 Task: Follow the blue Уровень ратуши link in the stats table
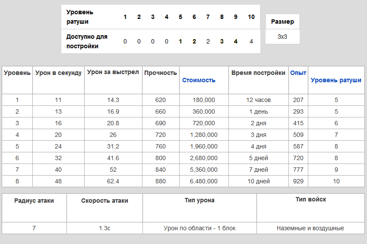point(336,80)
